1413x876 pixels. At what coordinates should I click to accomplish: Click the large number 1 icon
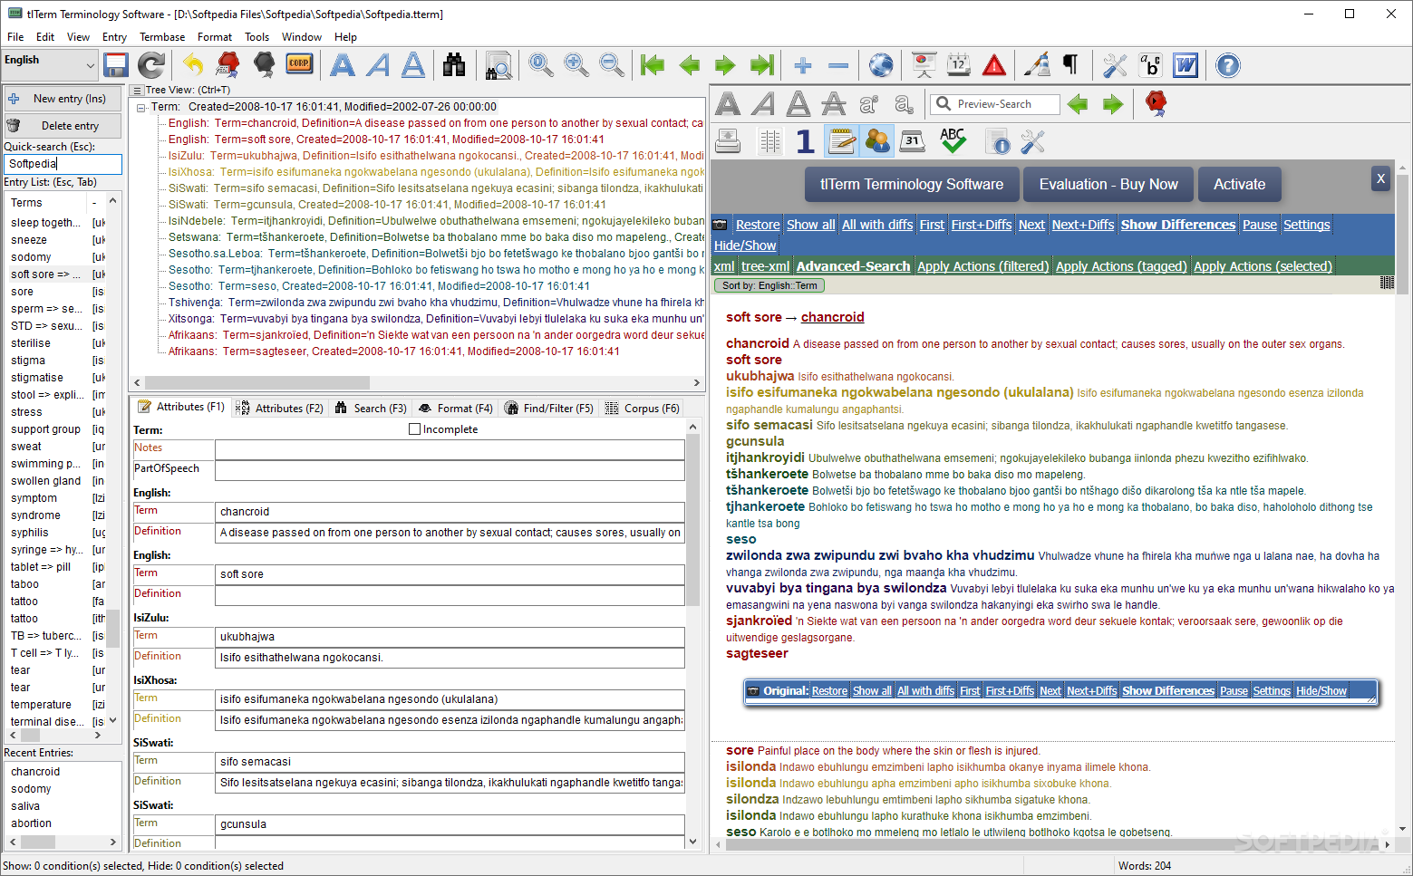pos(805,141)
